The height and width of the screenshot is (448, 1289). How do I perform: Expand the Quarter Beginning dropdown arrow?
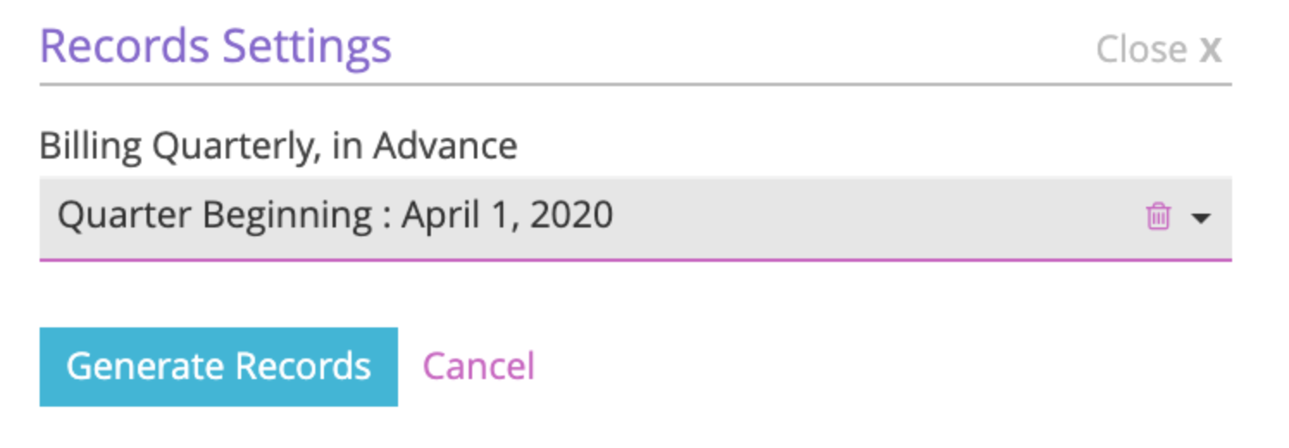tap(1201, 218)
